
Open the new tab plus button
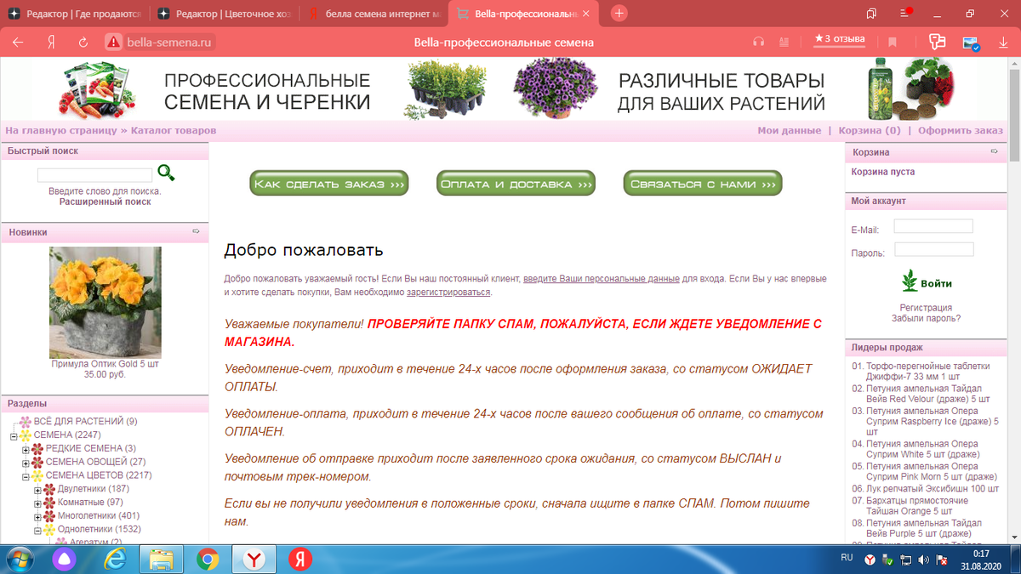(x=619, y=13)
